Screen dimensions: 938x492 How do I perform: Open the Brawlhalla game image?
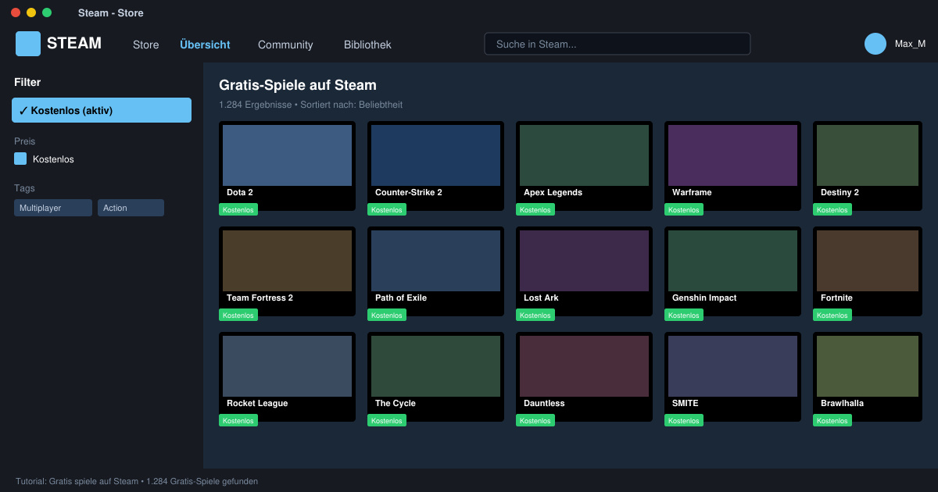[868, 366]
